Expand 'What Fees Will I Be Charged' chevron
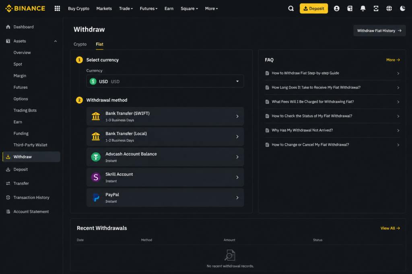The width and height of the screenshot is (412, 274). pos(398,102)
